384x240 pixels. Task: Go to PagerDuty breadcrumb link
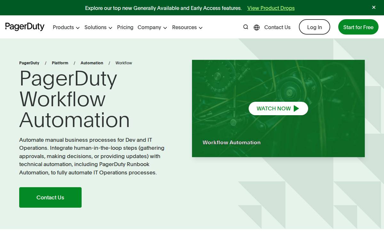coord(29,63)
